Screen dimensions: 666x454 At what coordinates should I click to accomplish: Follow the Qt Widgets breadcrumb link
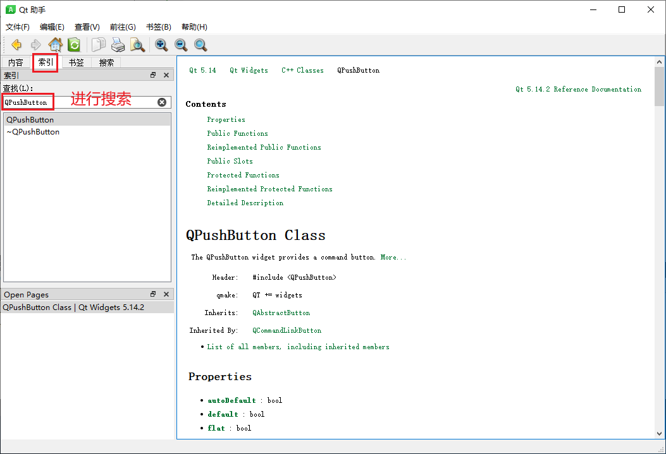[249, 70]
